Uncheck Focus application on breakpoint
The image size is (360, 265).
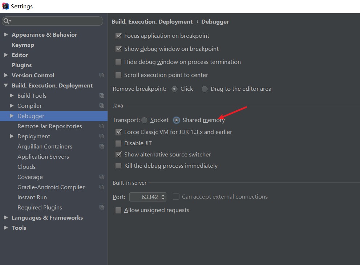point(118,36)
